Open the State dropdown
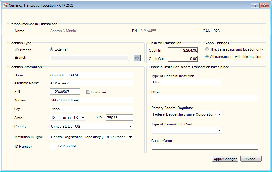272x172 pixels. point(83,118)
